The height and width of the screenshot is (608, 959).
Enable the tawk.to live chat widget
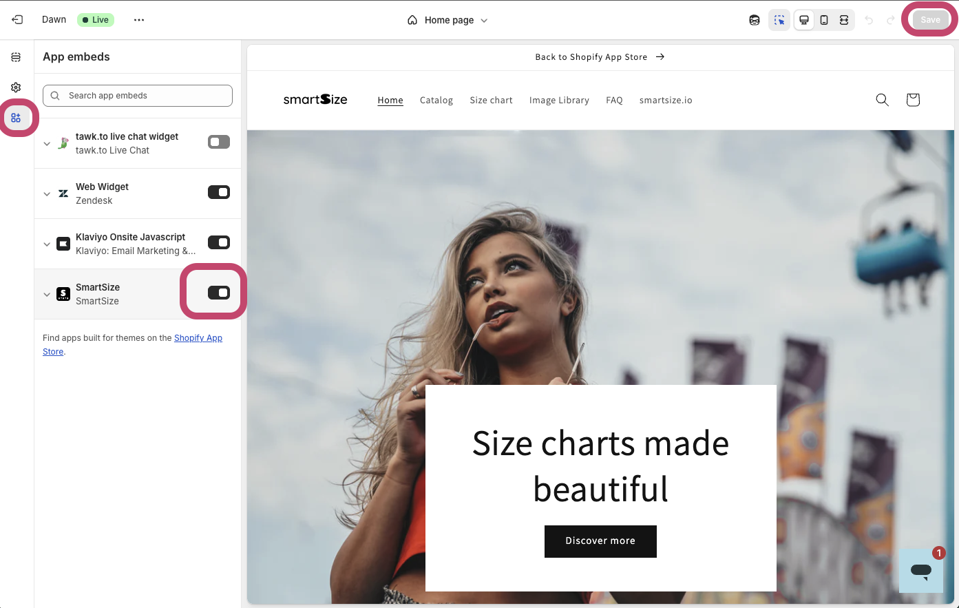pos(219,142)
